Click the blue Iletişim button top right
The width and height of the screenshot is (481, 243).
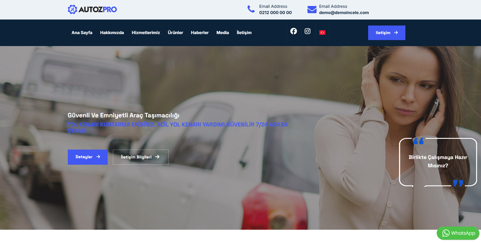coord(387,33)
